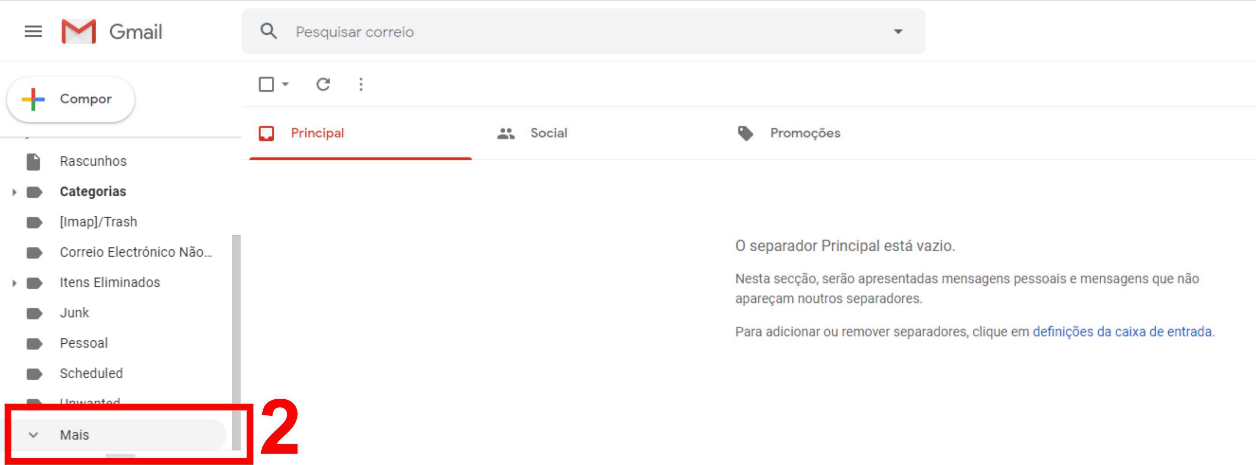The image size is (1256, 465).
Task: Click the Promoções tag icon
Action: [745, 133]
